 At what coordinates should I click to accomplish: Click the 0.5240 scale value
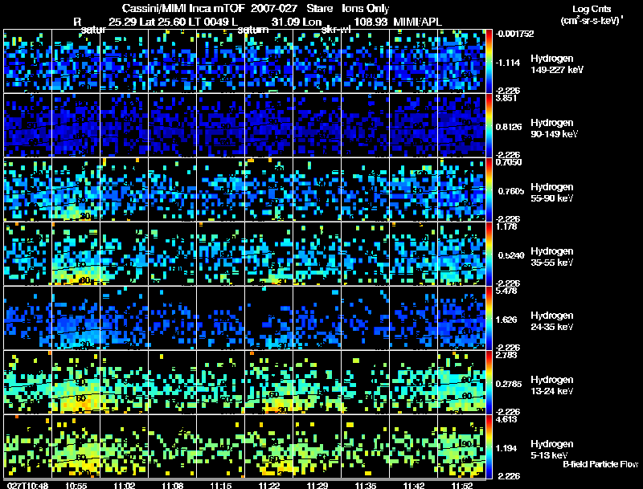pyautogui.click(x=511, y=255)
